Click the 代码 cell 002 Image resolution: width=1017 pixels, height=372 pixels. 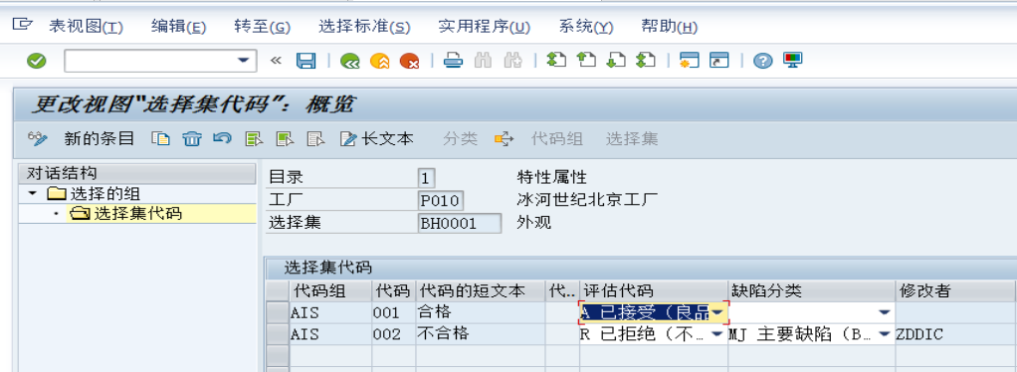point(393,334)
